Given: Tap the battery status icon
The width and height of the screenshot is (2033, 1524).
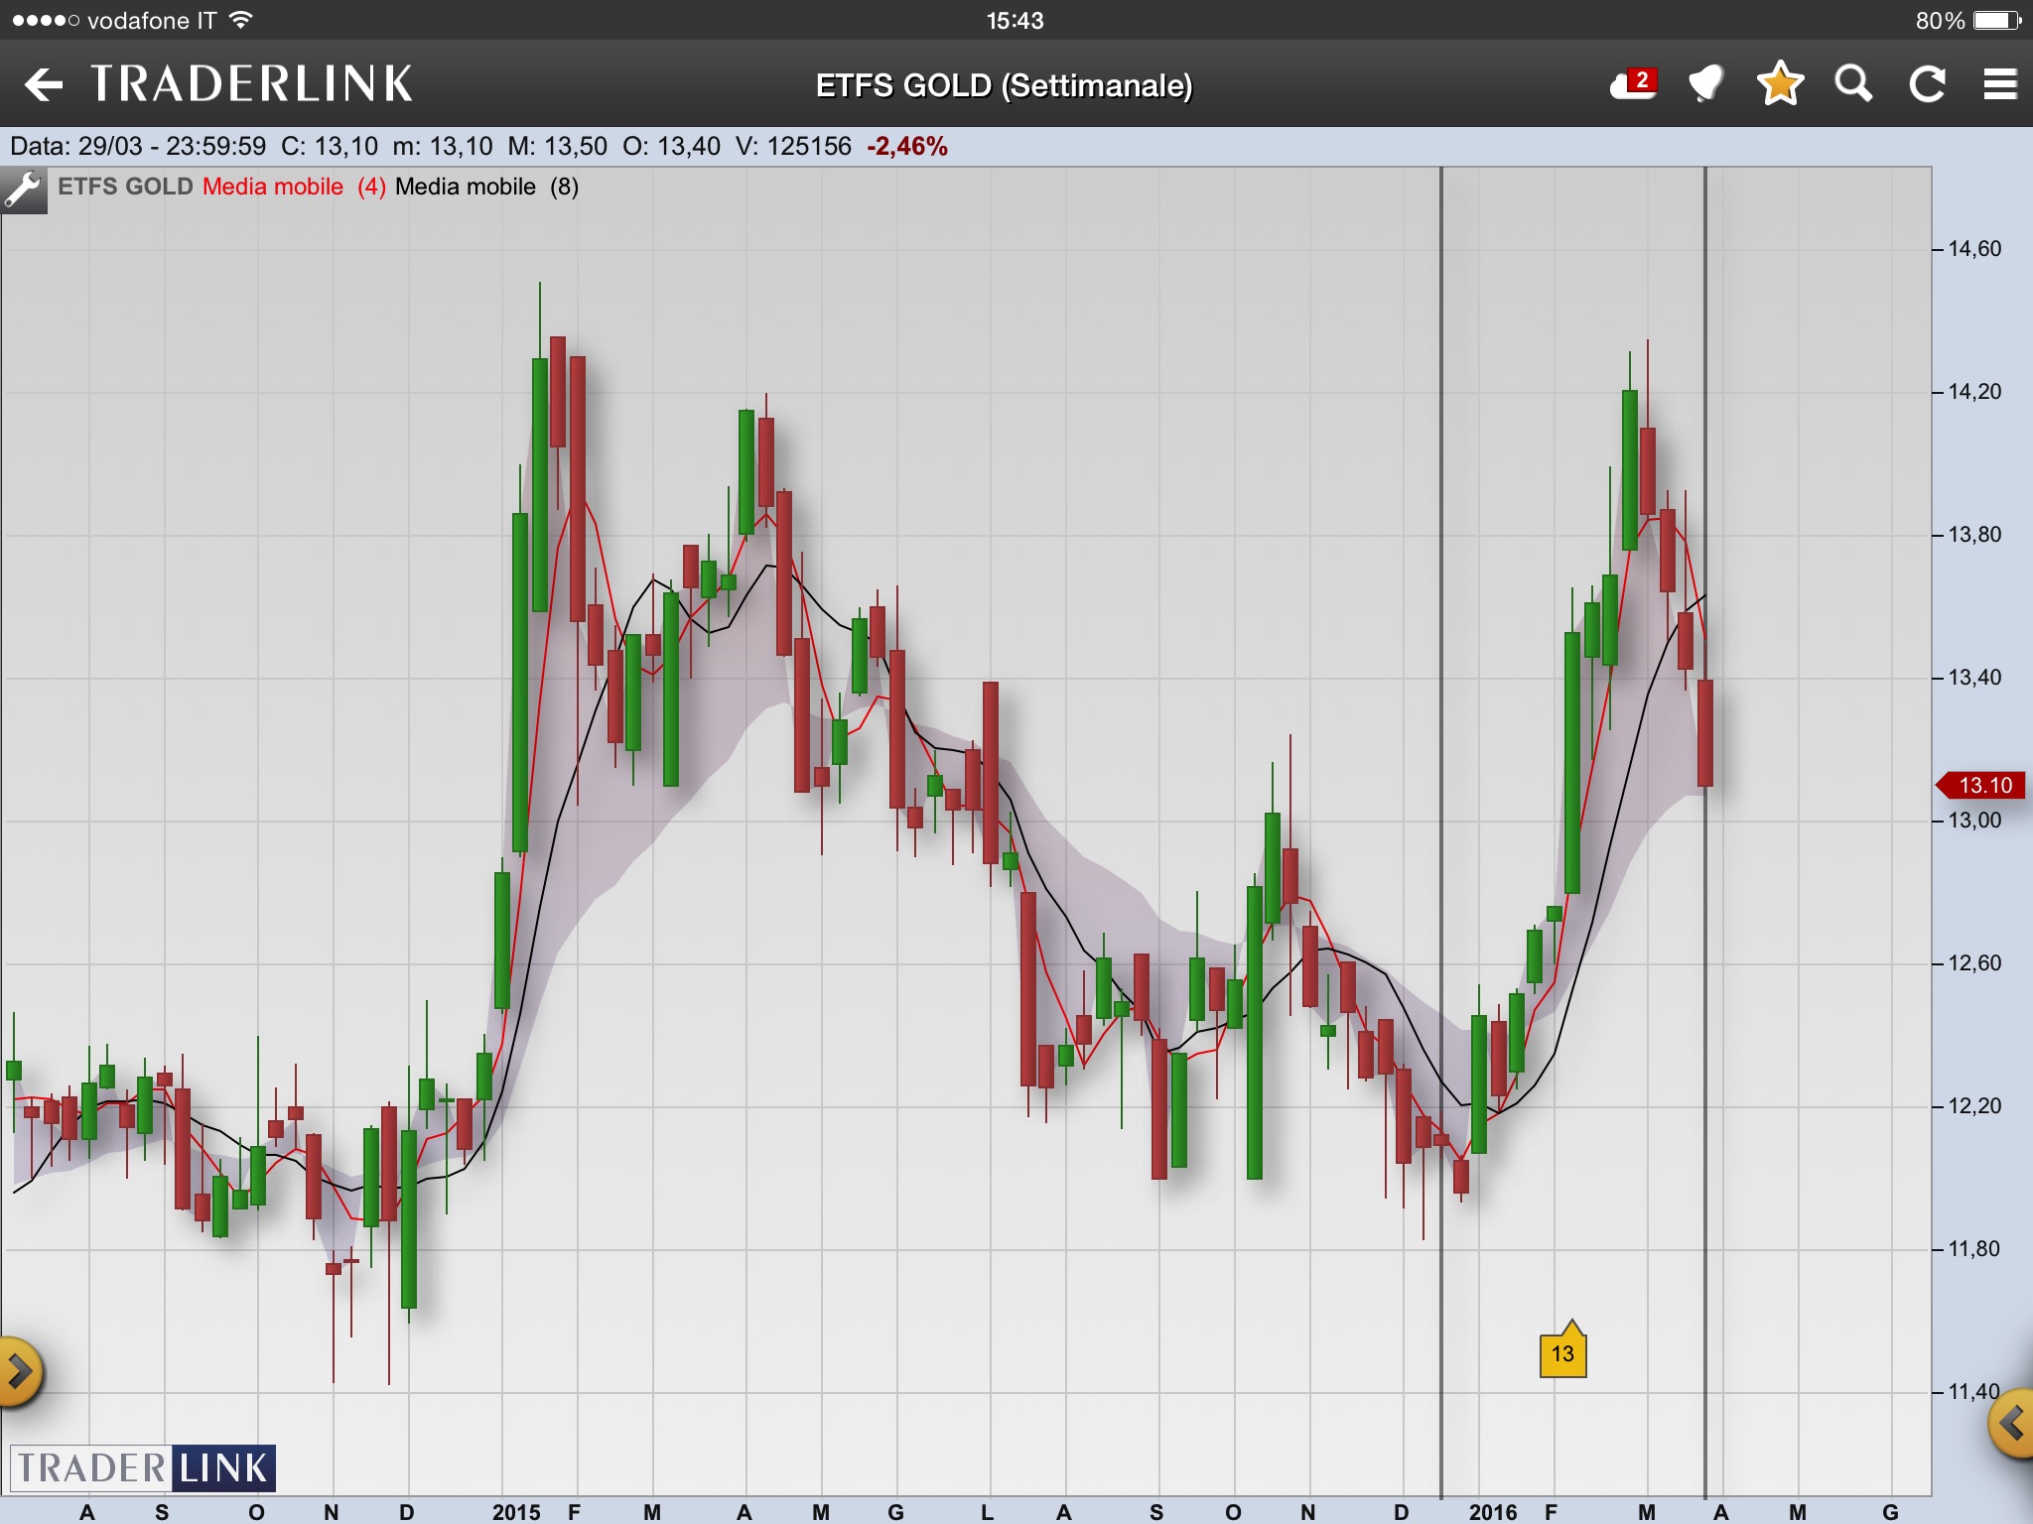Looking at the screenshot, I should (x=1997, y=21).
